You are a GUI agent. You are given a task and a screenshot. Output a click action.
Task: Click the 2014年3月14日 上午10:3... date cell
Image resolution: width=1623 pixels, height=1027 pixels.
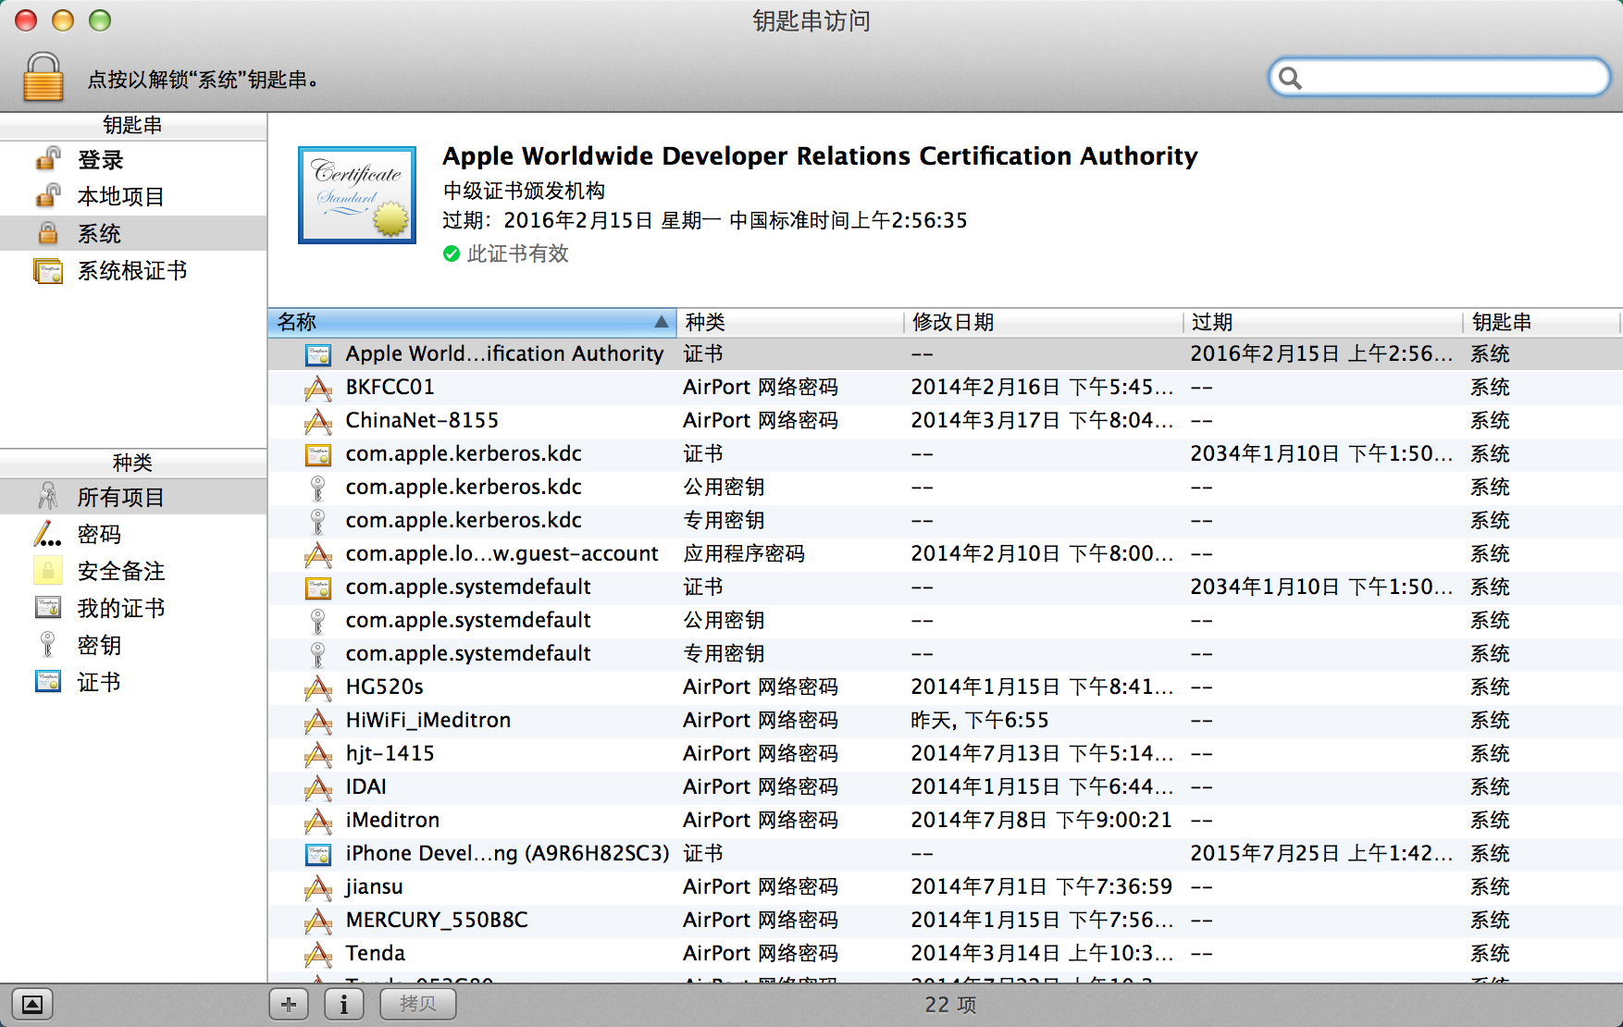pos(1042,953)
